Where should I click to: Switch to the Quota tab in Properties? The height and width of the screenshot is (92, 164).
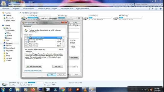(75, 23)
